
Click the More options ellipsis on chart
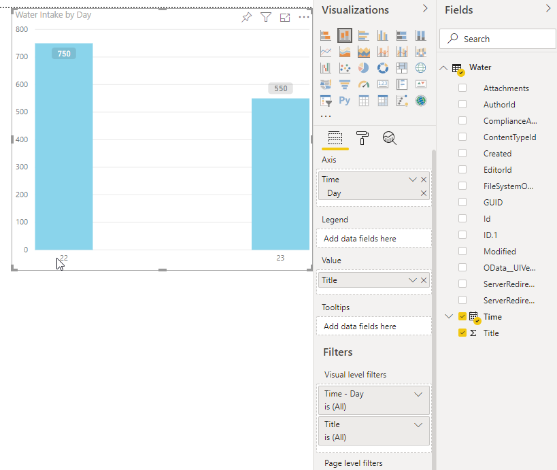point(304,17)
